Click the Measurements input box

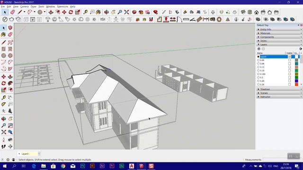(282, 160)
